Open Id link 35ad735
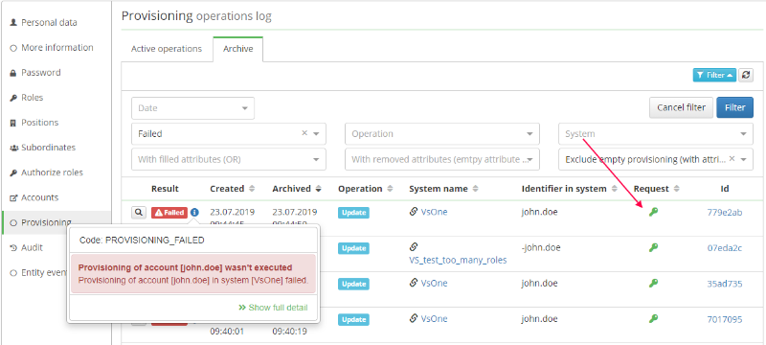Image resolution: width=766 pixels, height=345 pixels. (x=725, y=284)
